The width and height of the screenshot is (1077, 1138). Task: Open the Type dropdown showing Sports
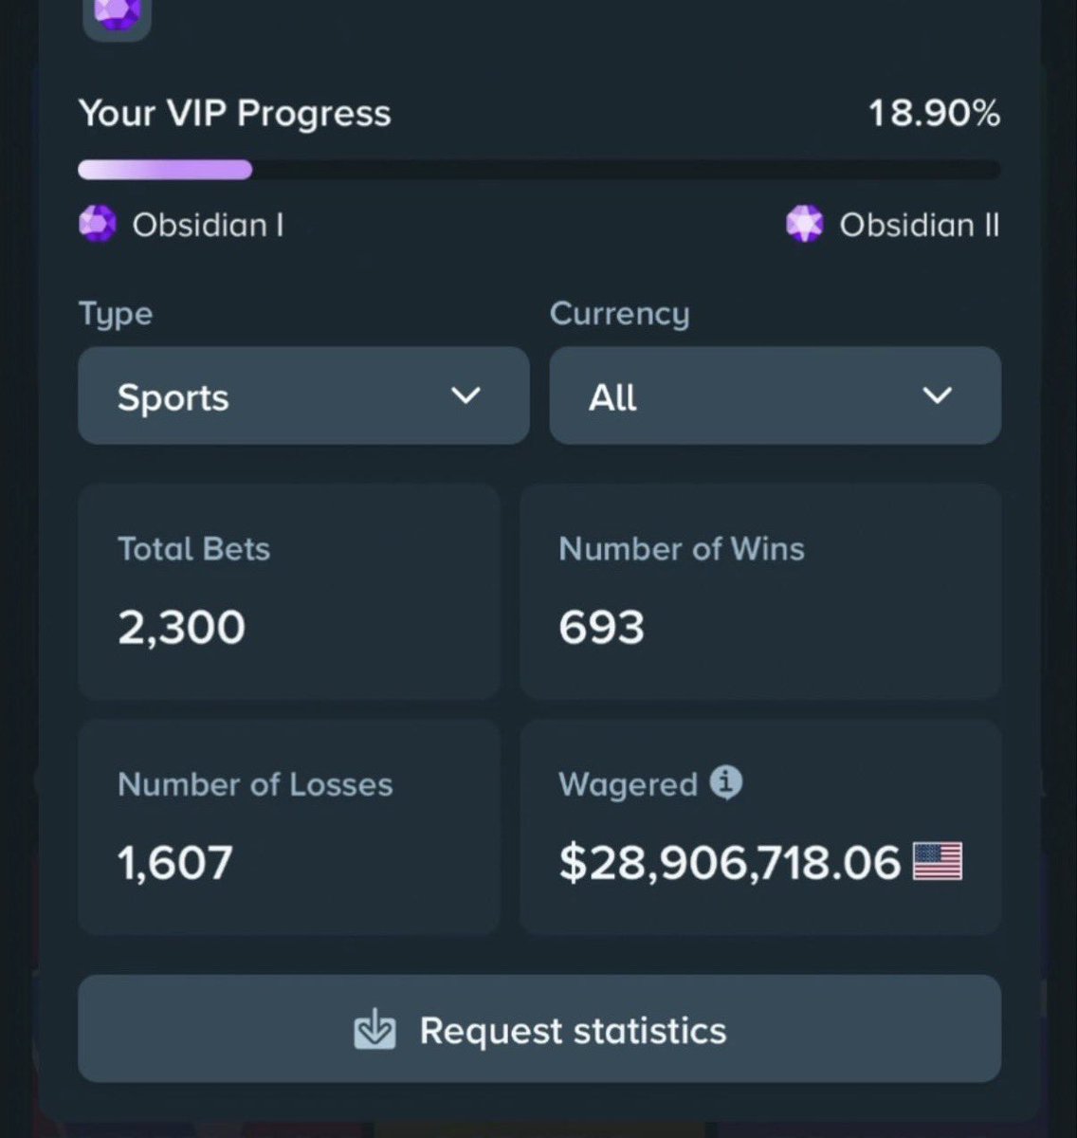point(303,395)
